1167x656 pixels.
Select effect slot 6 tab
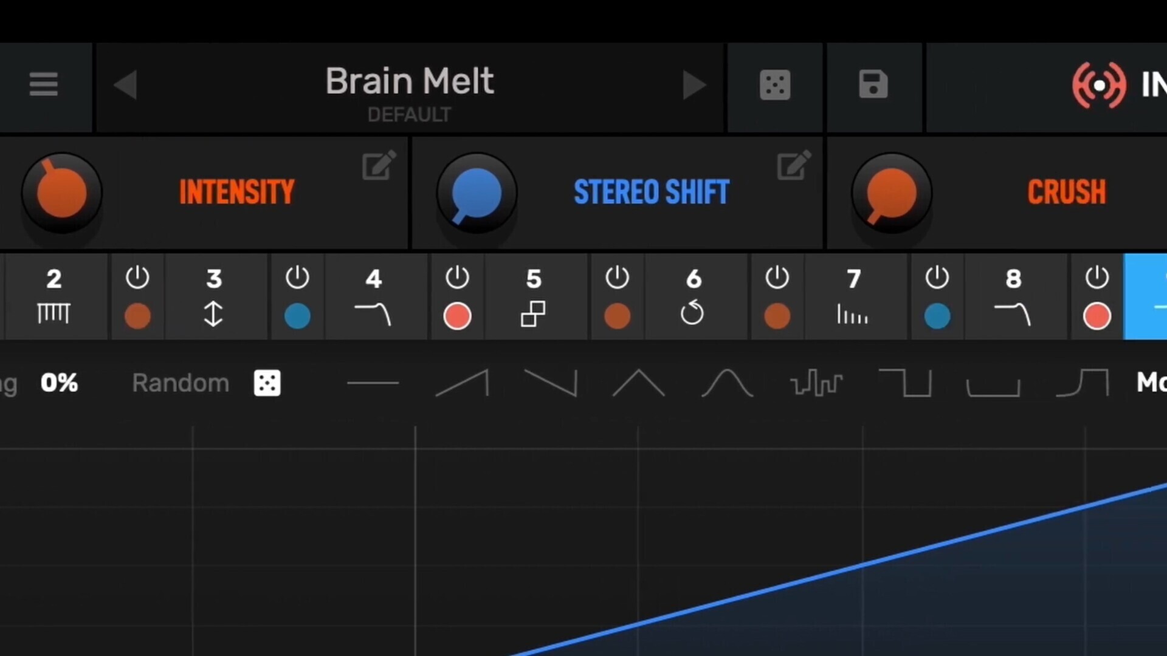694,296
